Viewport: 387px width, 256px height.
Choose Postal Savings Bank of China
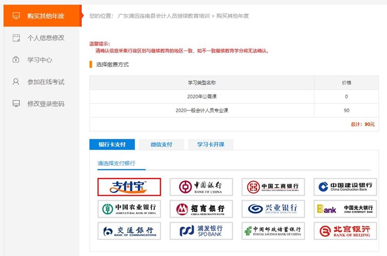(x=273, y=231)
